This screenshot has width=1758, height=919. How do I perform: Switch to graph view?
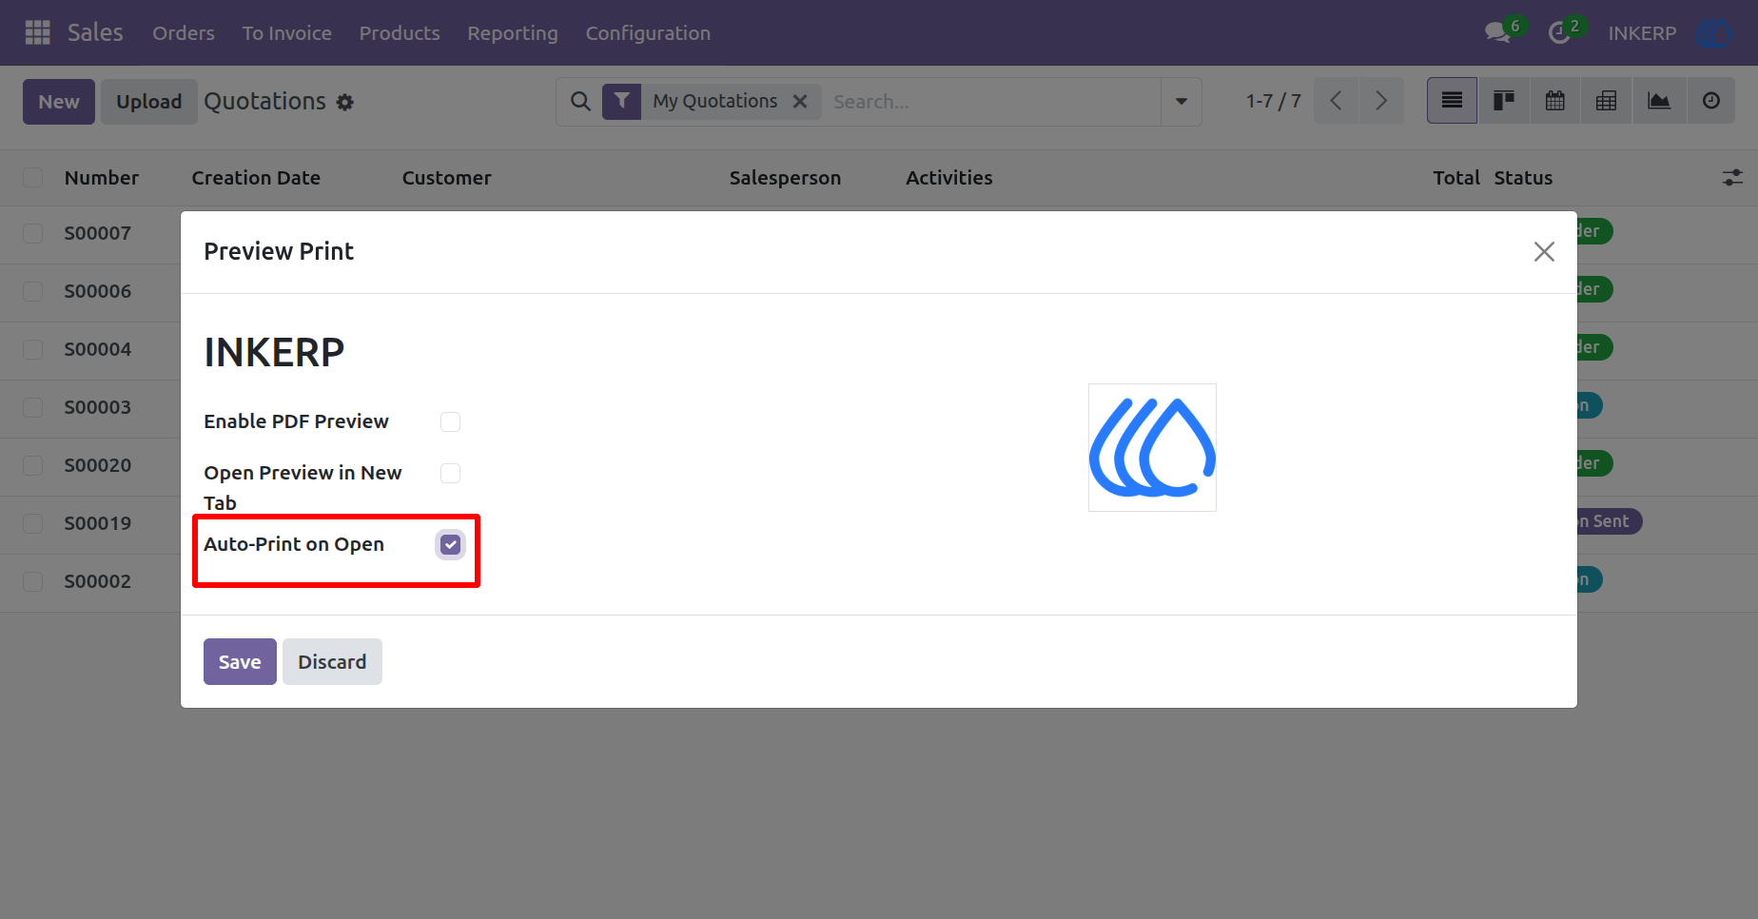click(x=1659, y=101)
